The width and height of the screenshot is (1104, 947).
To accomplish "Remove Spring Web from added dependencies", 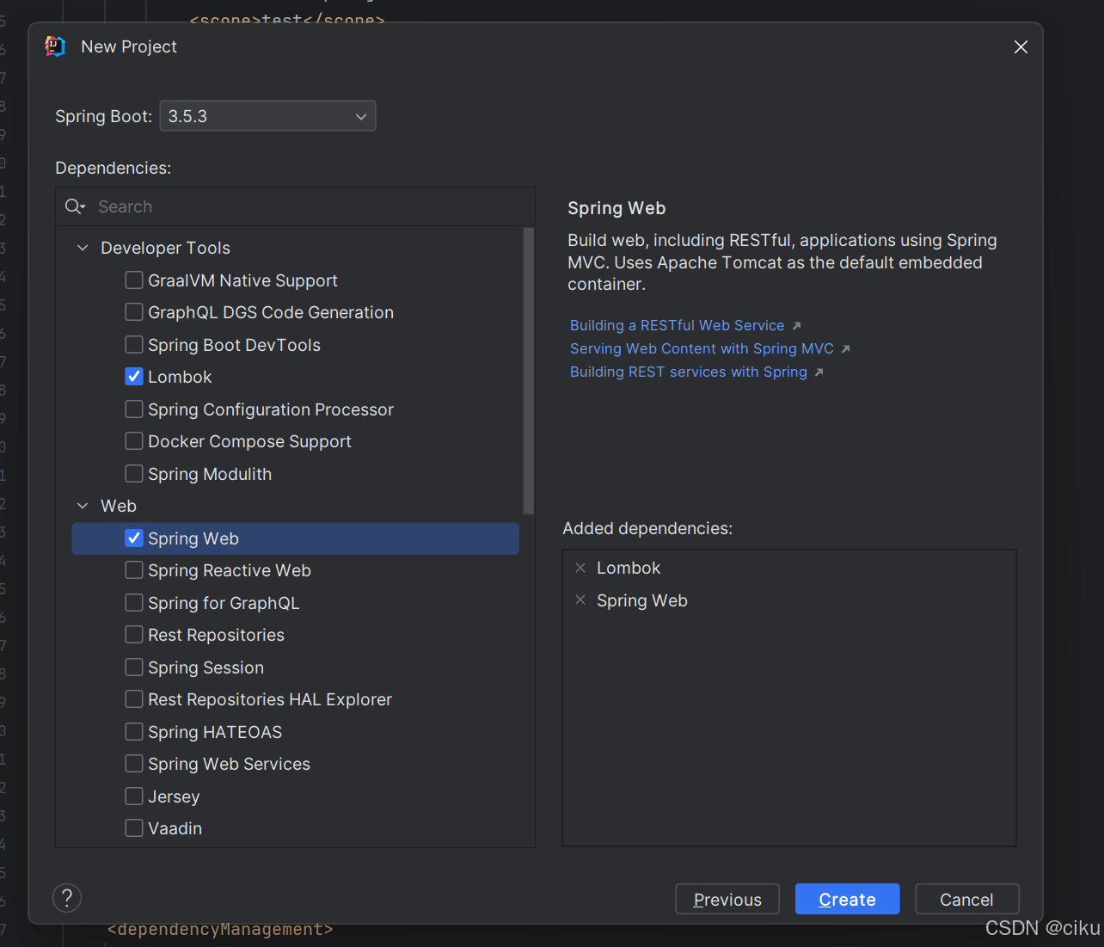I will [x=580, y=600].
